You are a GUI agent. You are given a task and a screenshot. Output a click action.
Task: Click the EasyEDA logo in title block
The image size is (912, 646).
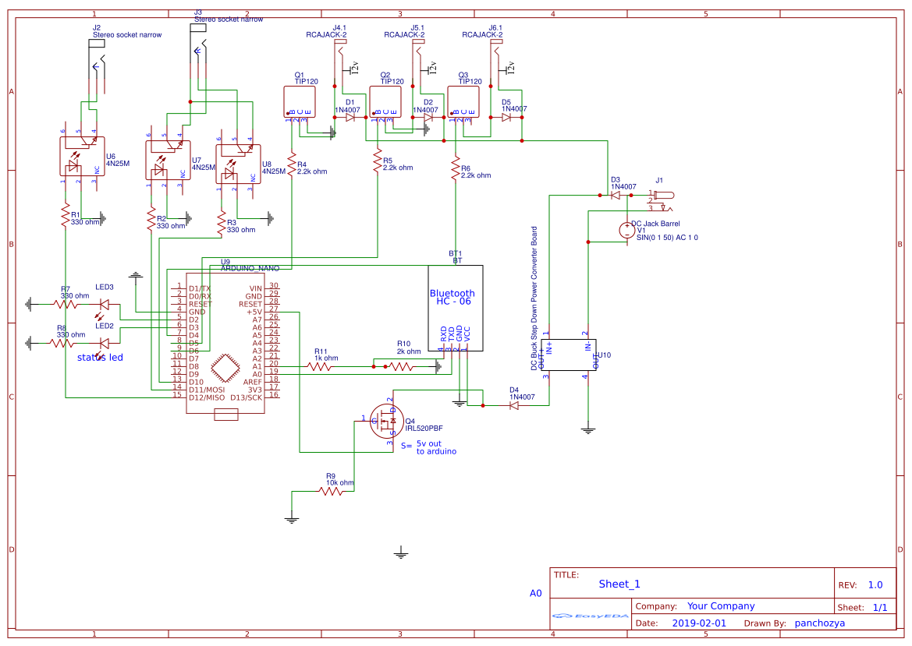tap(589, 616)
